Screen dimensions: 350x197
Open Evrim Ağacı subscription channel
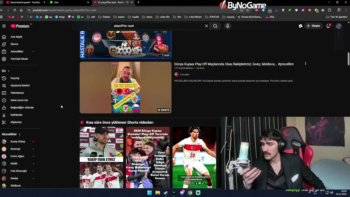click(x=17, y=156)
